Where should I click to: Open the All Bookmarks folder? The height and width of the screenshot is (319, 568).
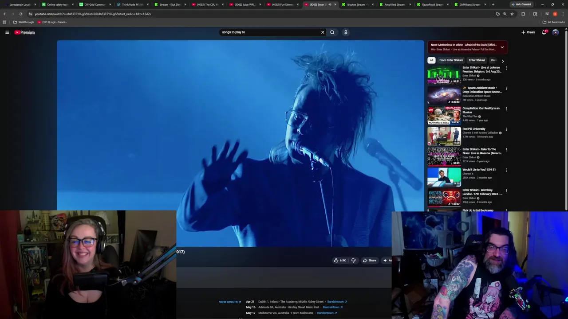click(553, 22)
